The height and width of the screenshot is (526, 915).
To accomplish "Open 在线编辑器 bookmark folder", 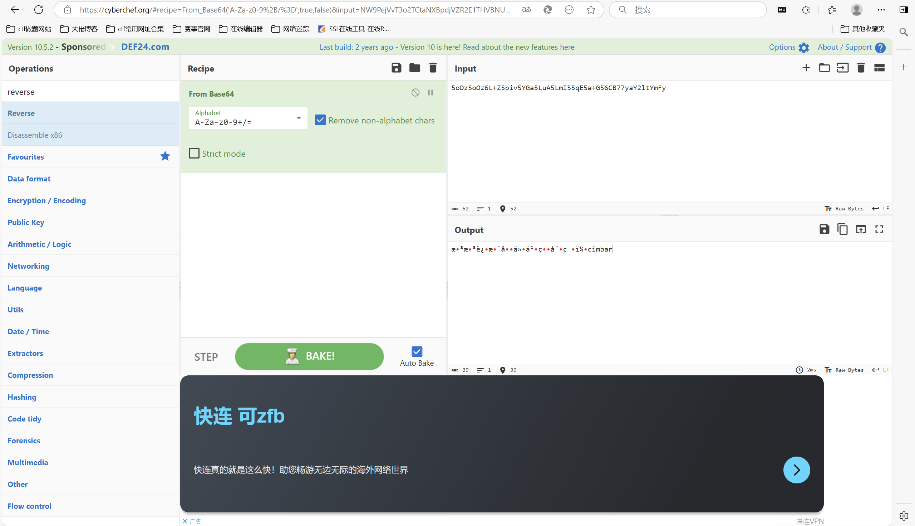I will pyautogui.click(x=241, y=29).
